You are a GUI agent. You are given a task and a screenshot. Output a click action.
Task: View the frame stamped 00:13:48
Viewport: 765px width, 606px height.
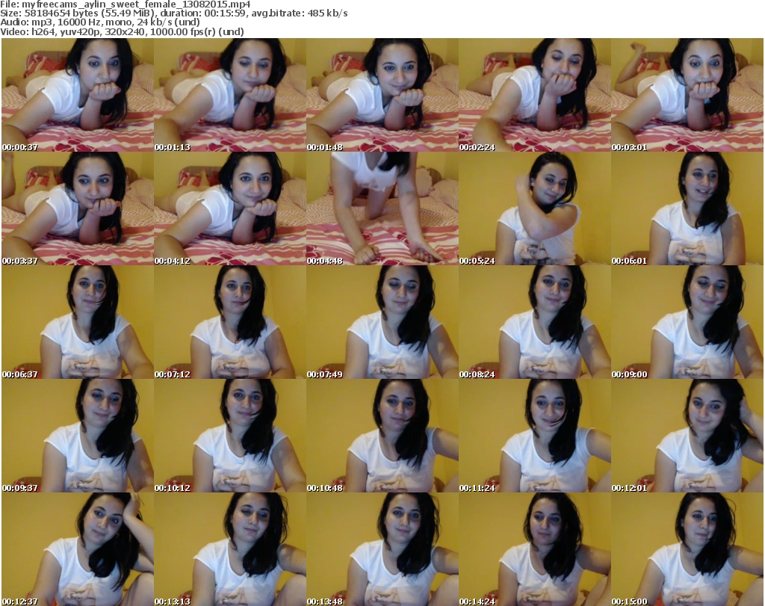[382, 549]
